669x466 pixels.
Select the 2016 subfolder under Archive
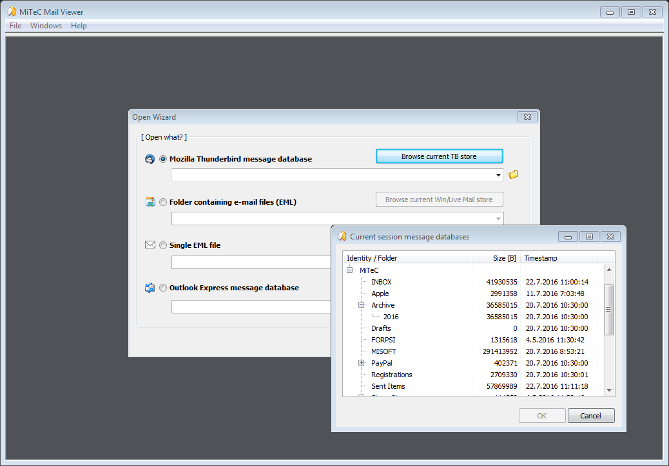[x=474, y=317]
